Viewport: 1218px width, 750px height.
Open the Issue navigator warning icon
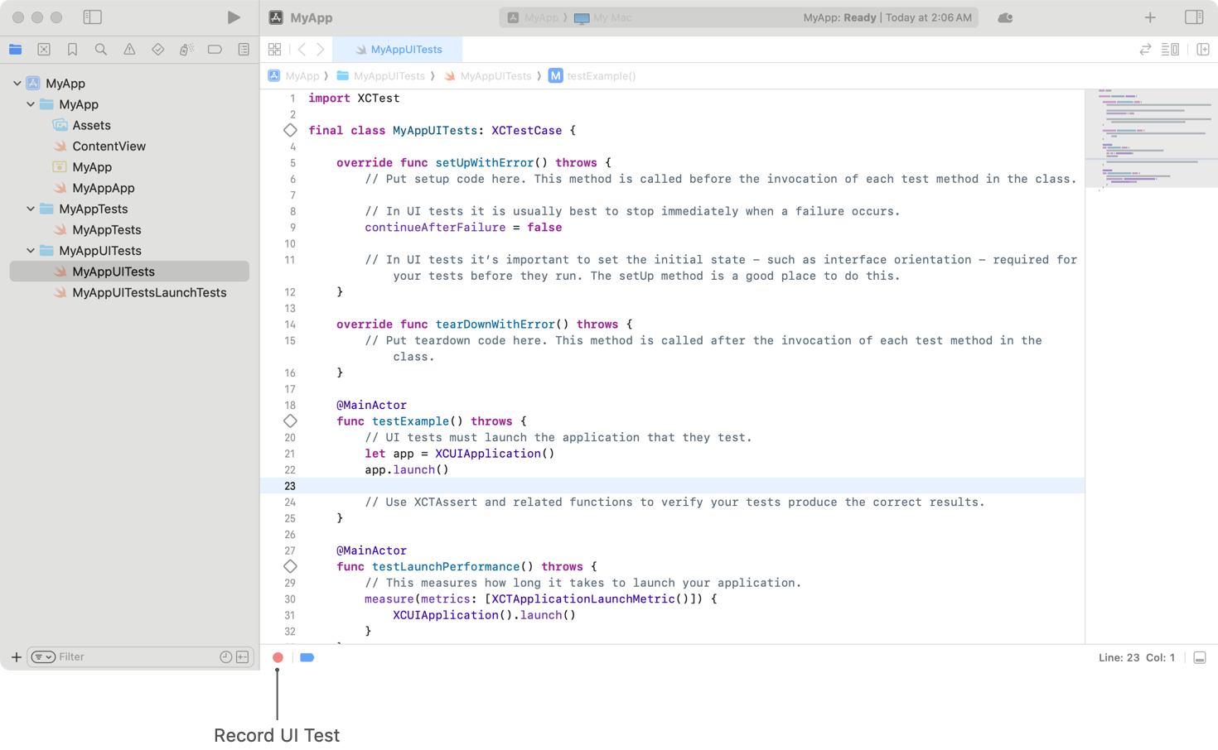coord(129,50)
